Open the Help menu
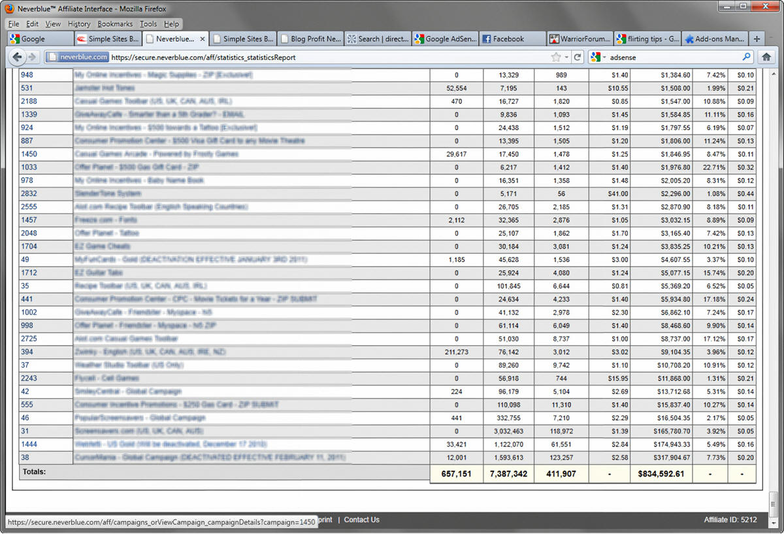784x534 pixels. point(171,24)
